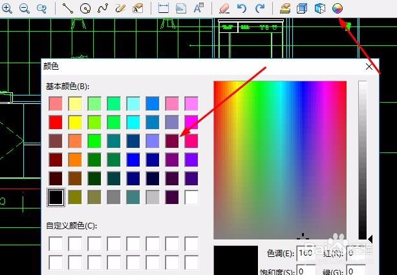This screenshot has height=275, width=397.
Task: Click the 绿(G) green value field
Action: [356, 270]
